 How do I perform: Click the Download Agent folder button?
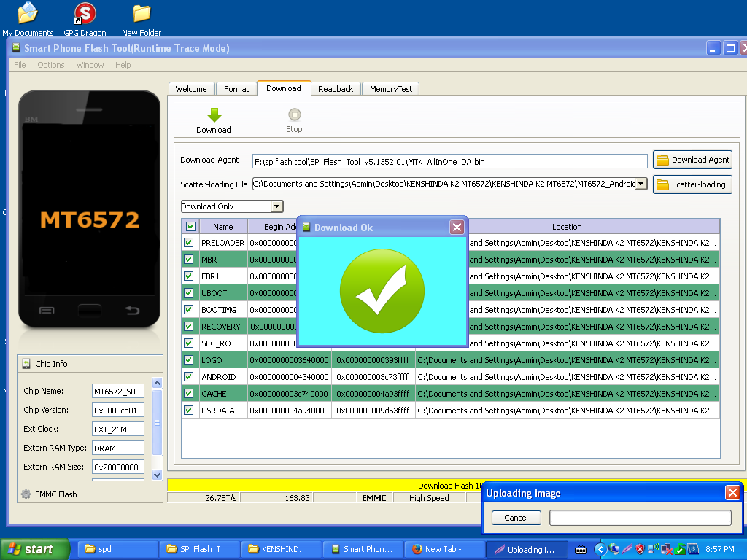692,160
